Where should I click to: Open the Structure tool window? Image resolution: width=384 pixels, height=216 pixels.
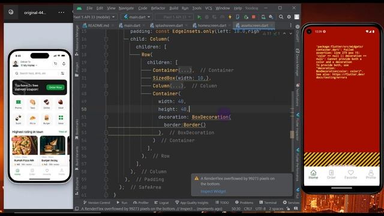coord(77,186)
